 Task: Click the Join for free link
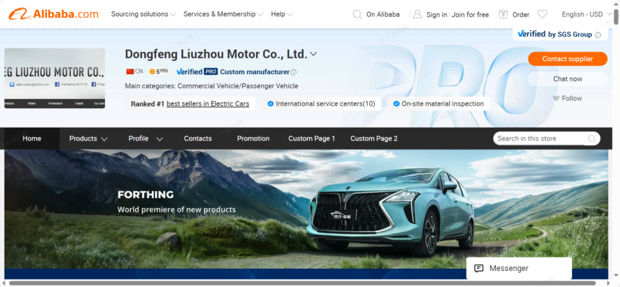coord(470,14)
